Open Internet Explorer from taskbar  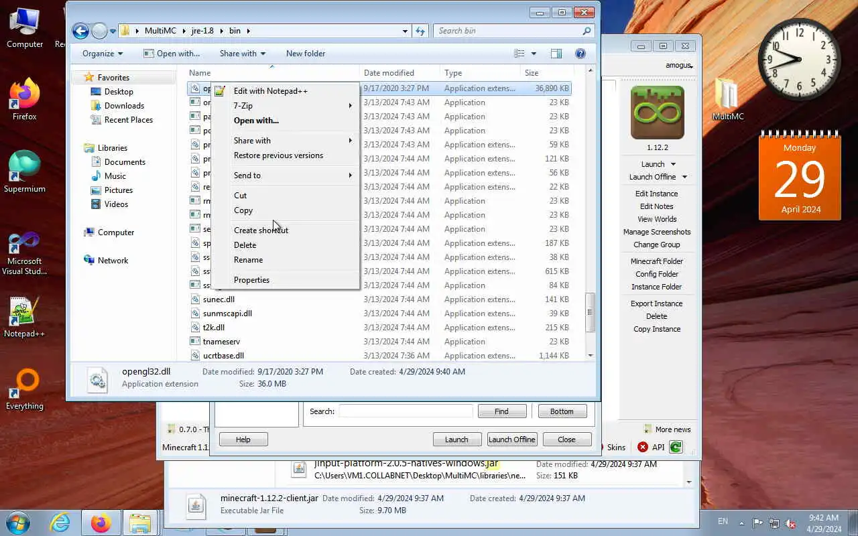(60, 523)
